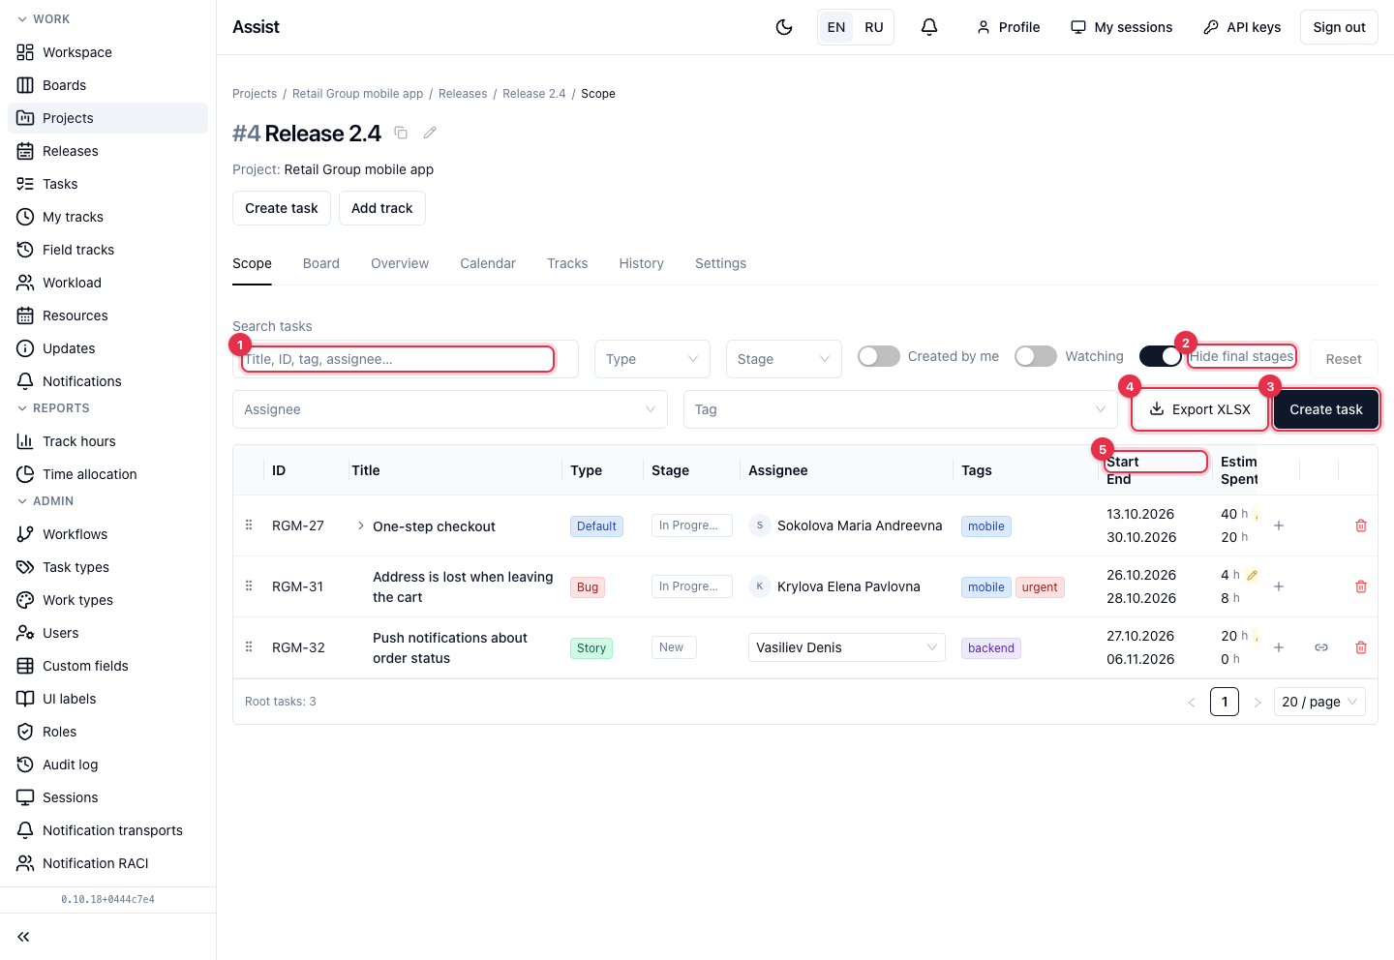Delete task RGM-31 using its trash icon
The width and height of the screenshot is (1394, 960).
pyautogui.click(x=1361, y=586)
